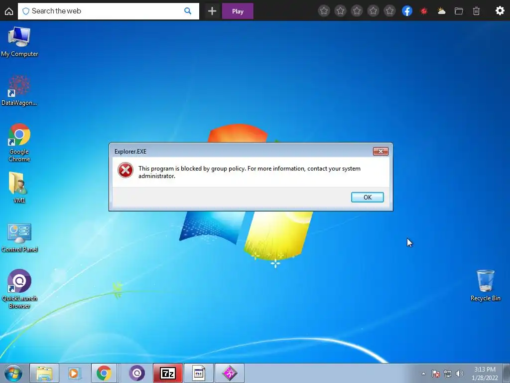Close the Explorer.EXE error dialog
Viewport: 510px width, 383px height.
click(x=380, y=152)
